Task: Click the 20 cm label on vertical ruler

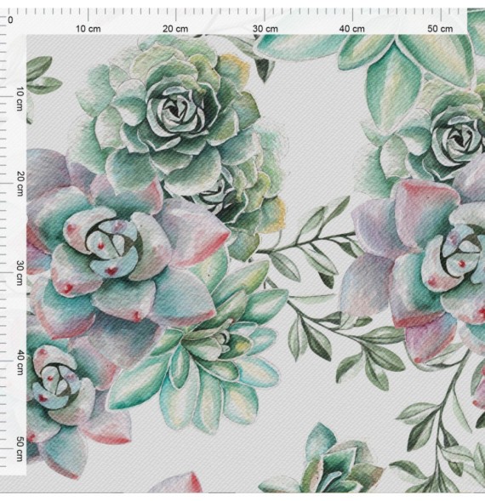Action: (20, 184)
